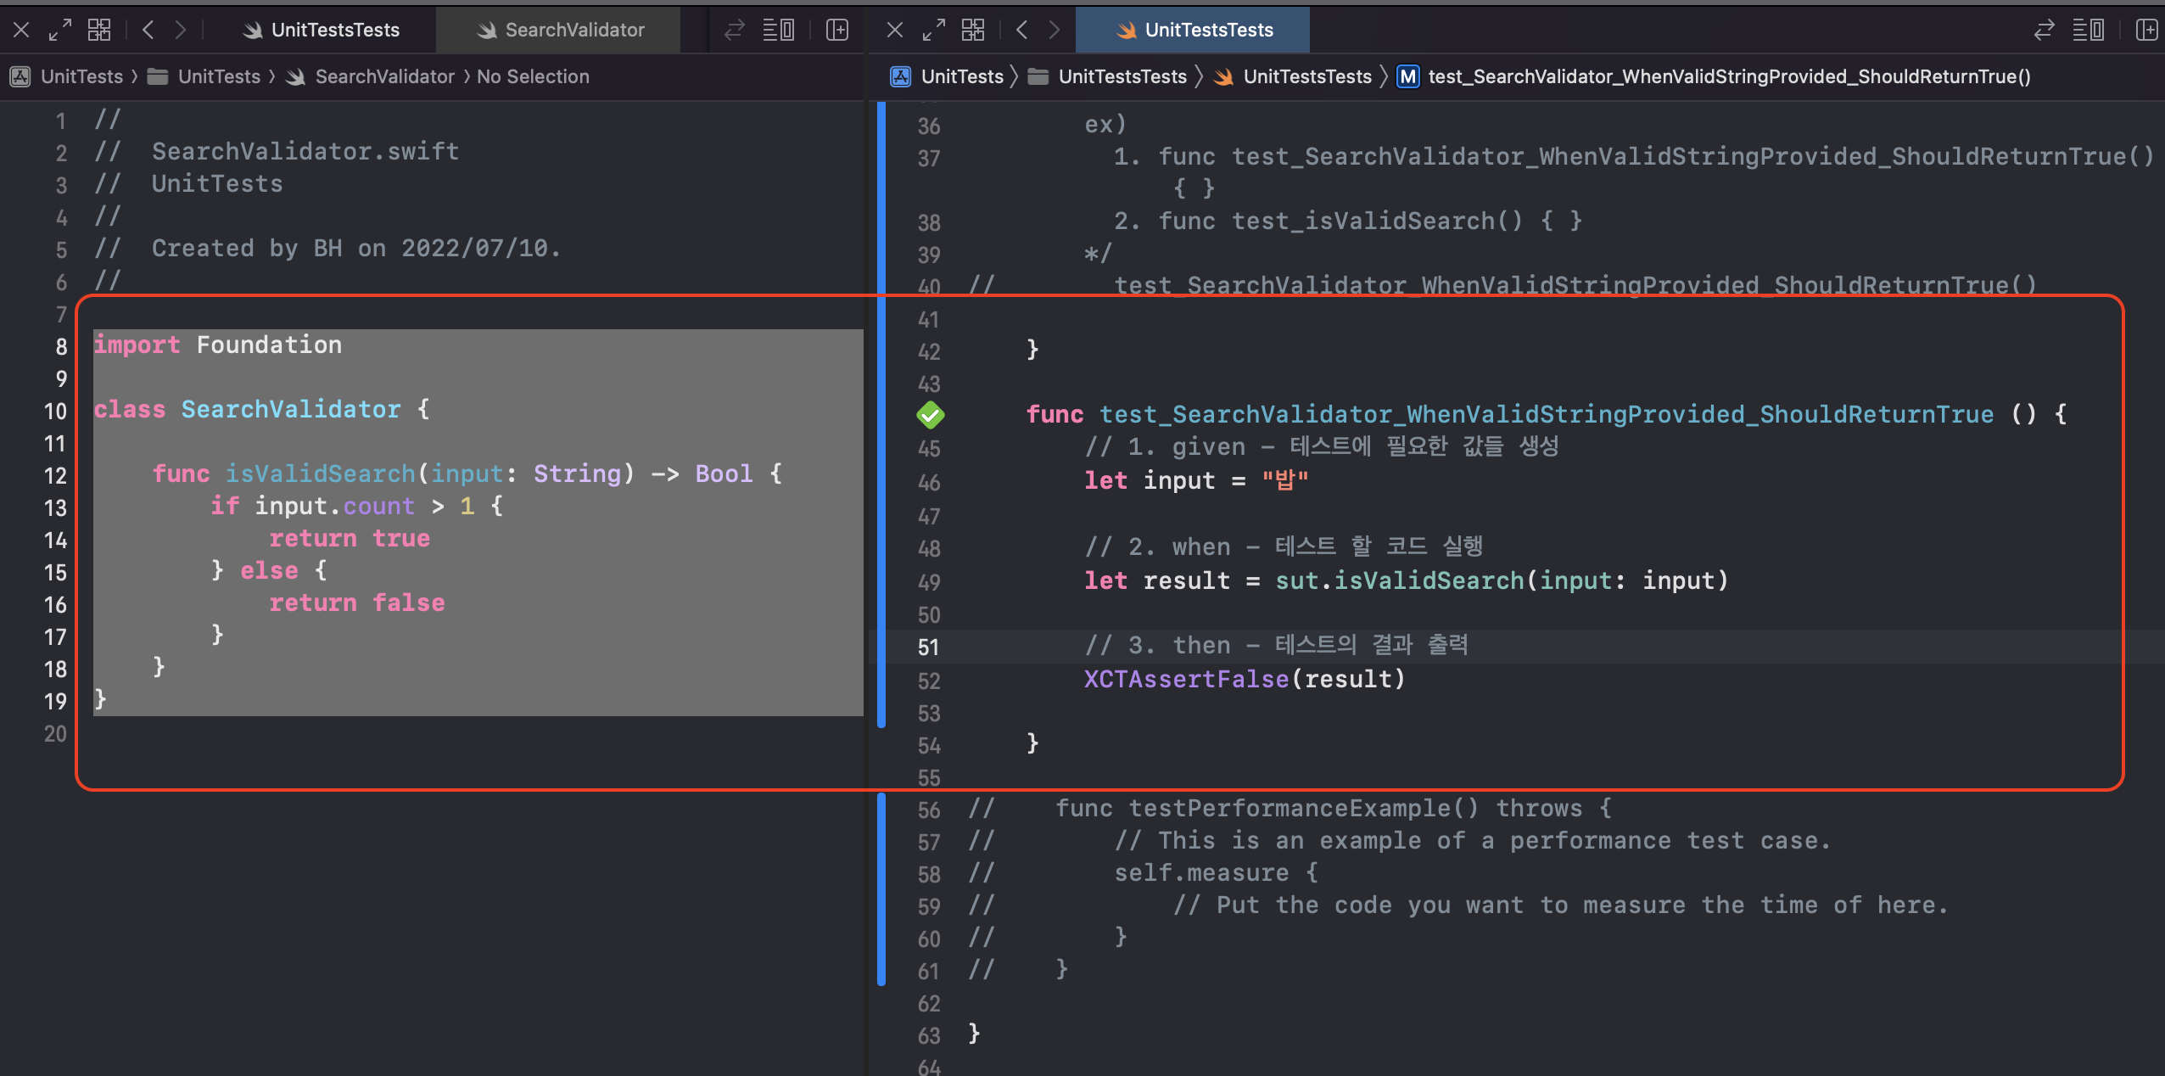Click swap arrows icon in left pane
The height and width of the screenshot is (1076, 2165).
point(734,31)
